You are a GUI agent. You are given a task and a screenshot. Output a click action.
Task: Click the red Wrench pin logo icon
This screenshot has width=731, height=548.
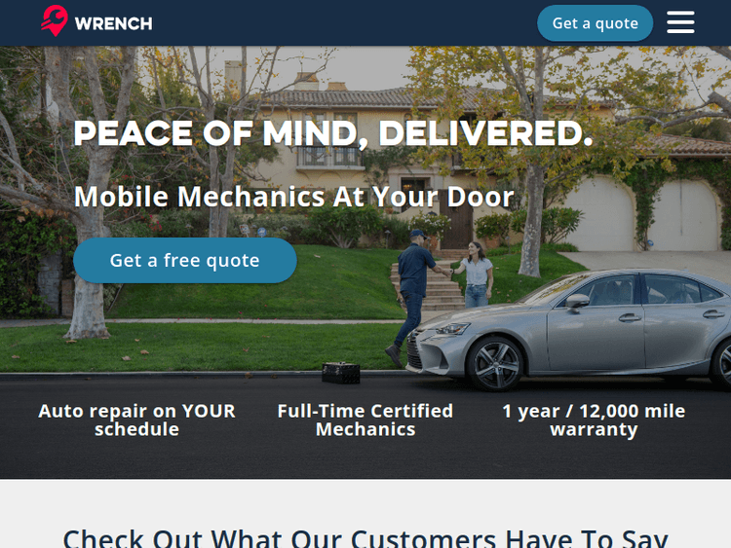click(55, 21)
